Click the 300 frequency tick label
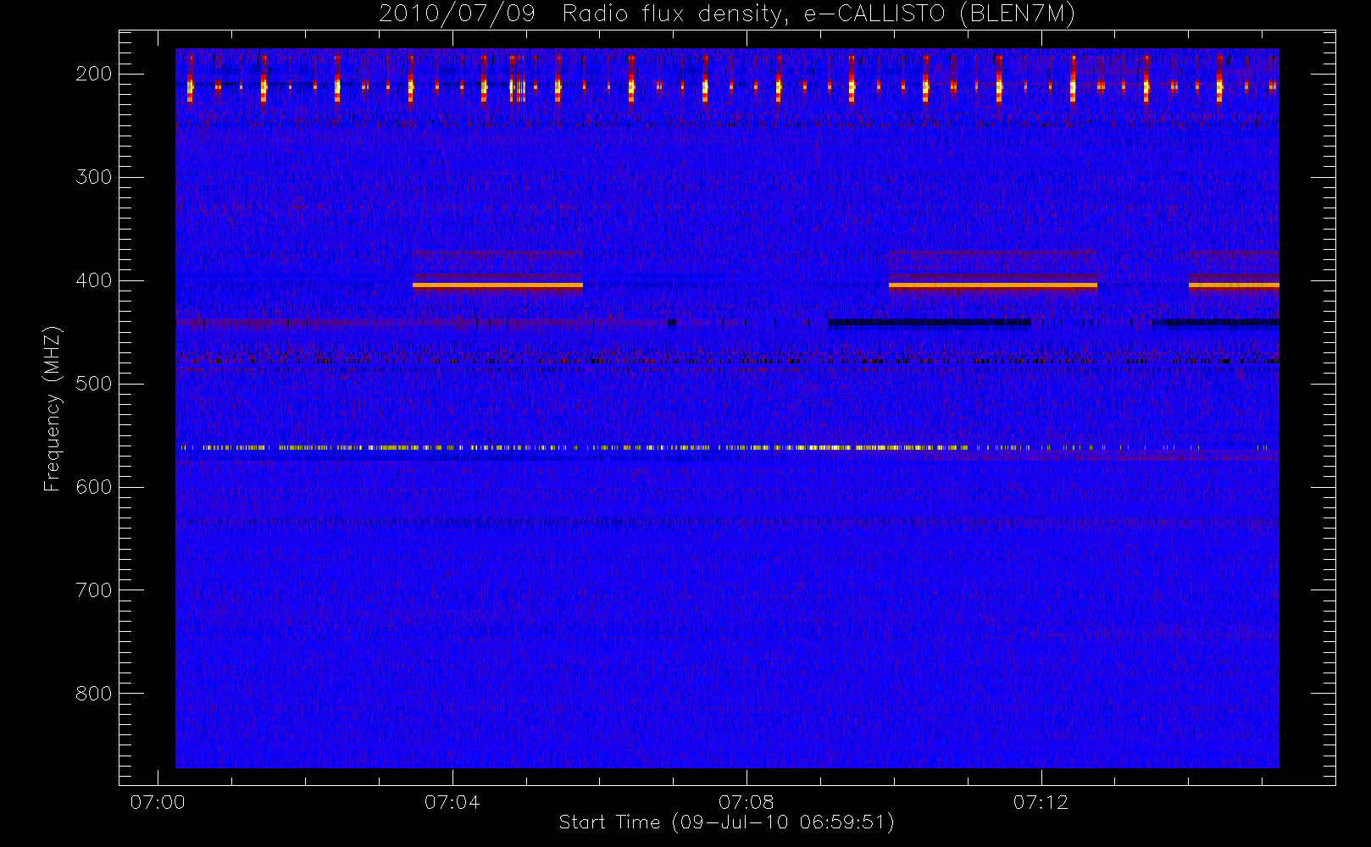 point(94,177)
